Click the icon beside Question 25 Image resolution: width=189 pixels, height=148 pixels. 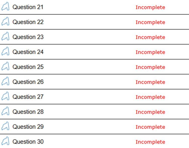(x=5, y=67)
